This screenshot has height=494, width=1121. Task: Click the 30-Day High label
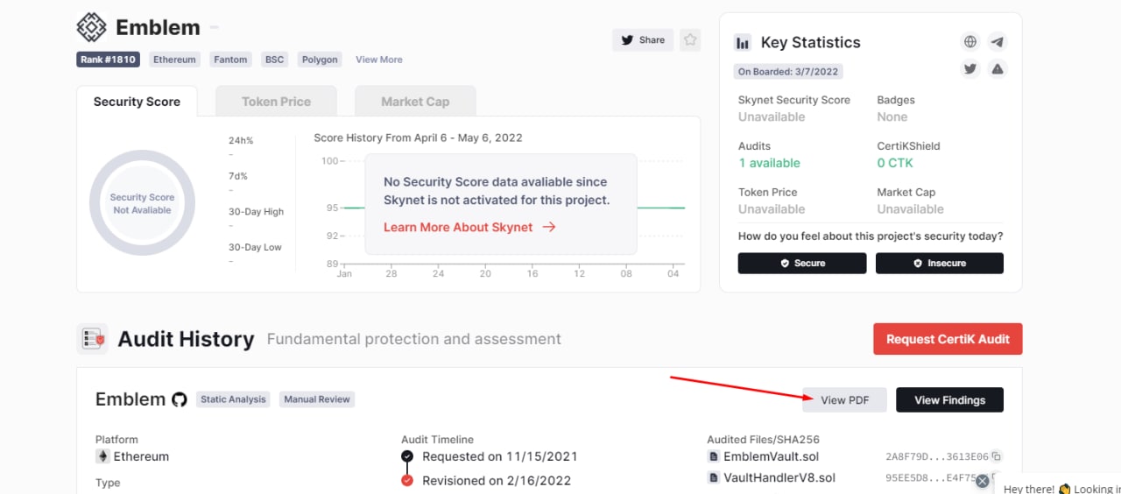coord(256,212)
